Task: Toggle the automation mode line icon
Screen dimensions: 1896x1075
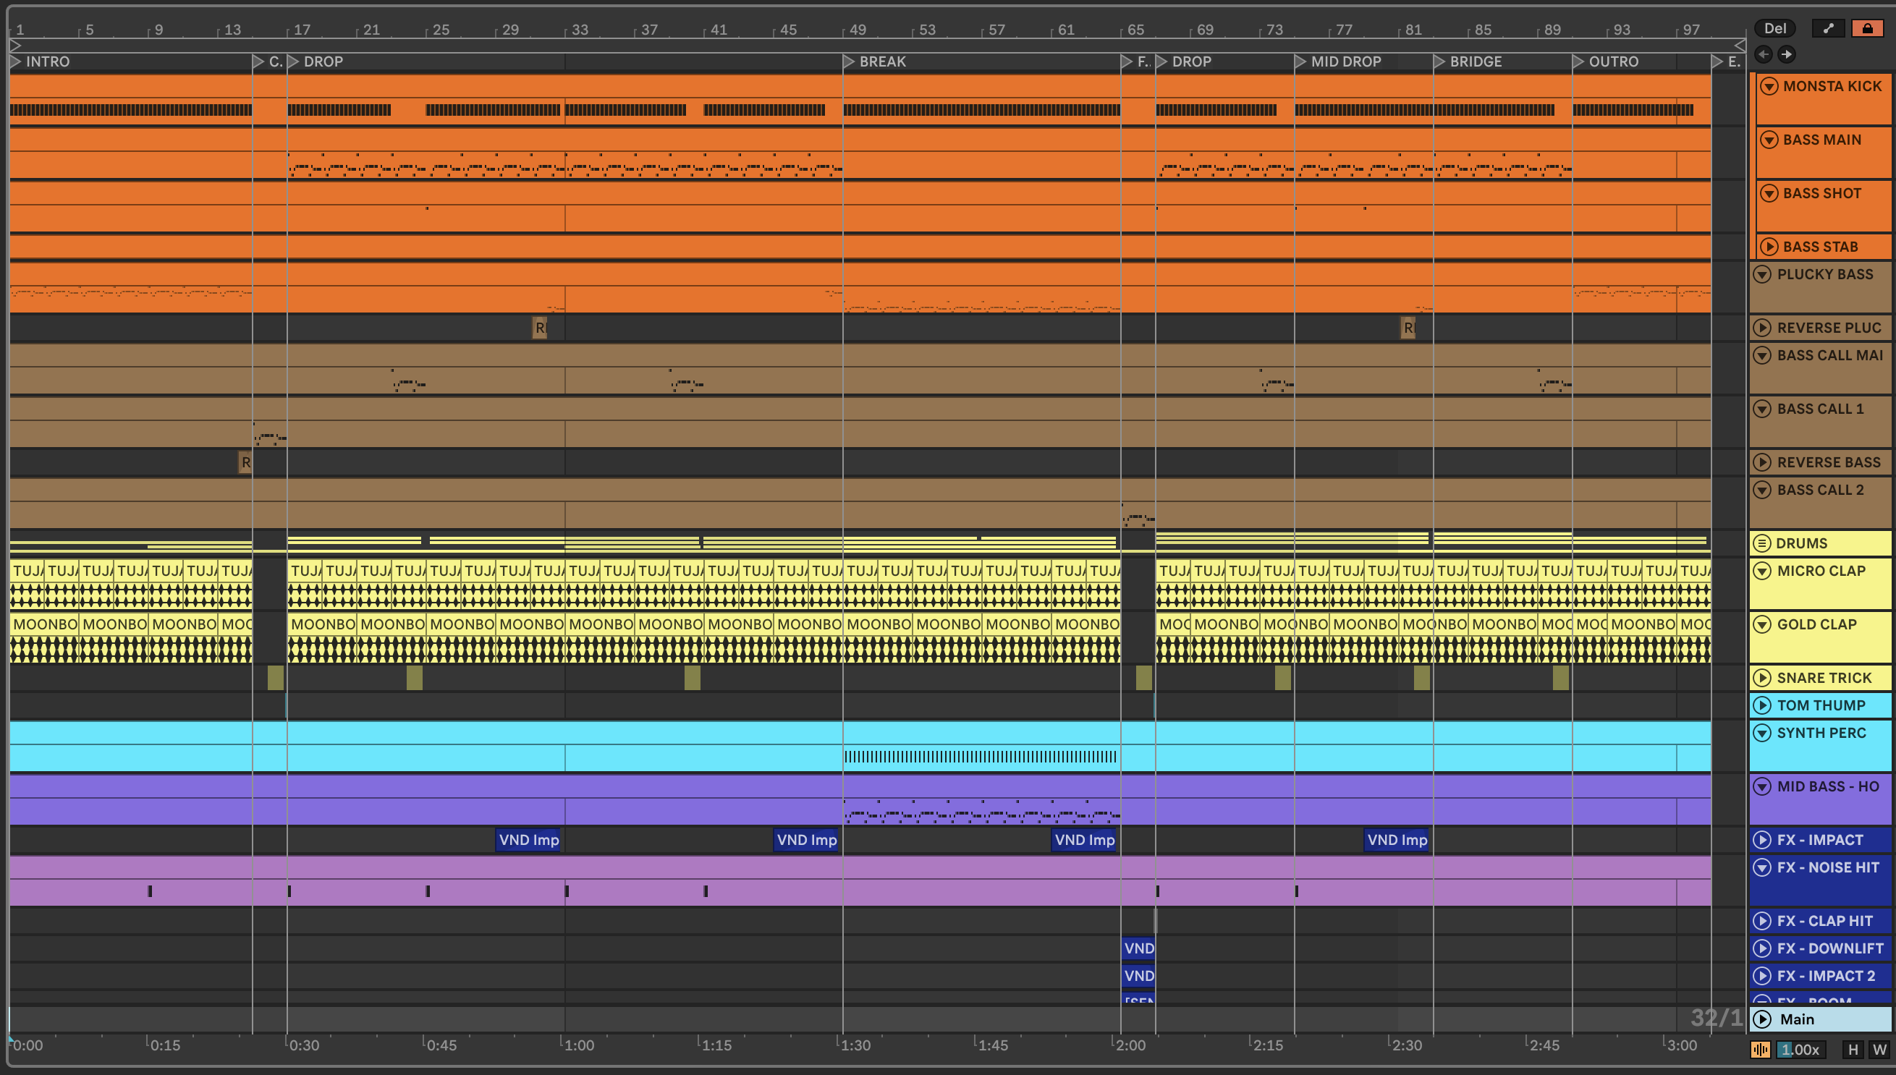Action: (1828, 28)
